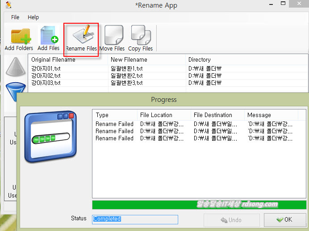Click the Message column header in Progress

259,115
